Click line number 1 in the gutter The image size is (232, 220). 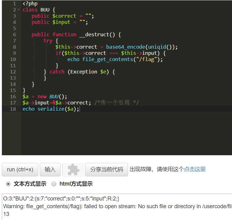pyautogui.click(x=14, y=3)
